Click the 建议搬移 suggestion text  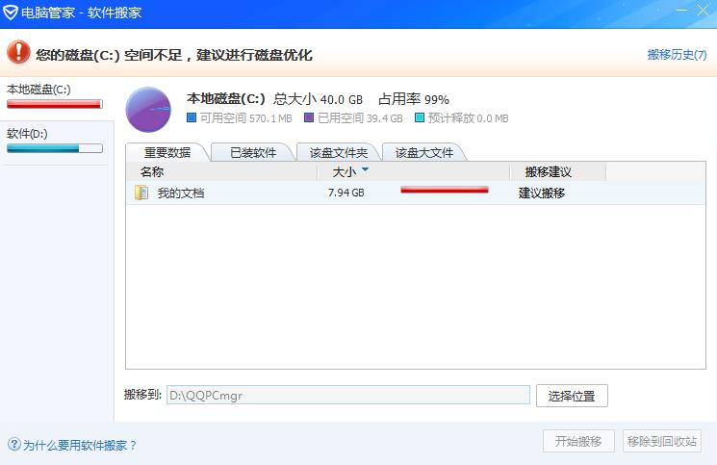tap(542, 193)
